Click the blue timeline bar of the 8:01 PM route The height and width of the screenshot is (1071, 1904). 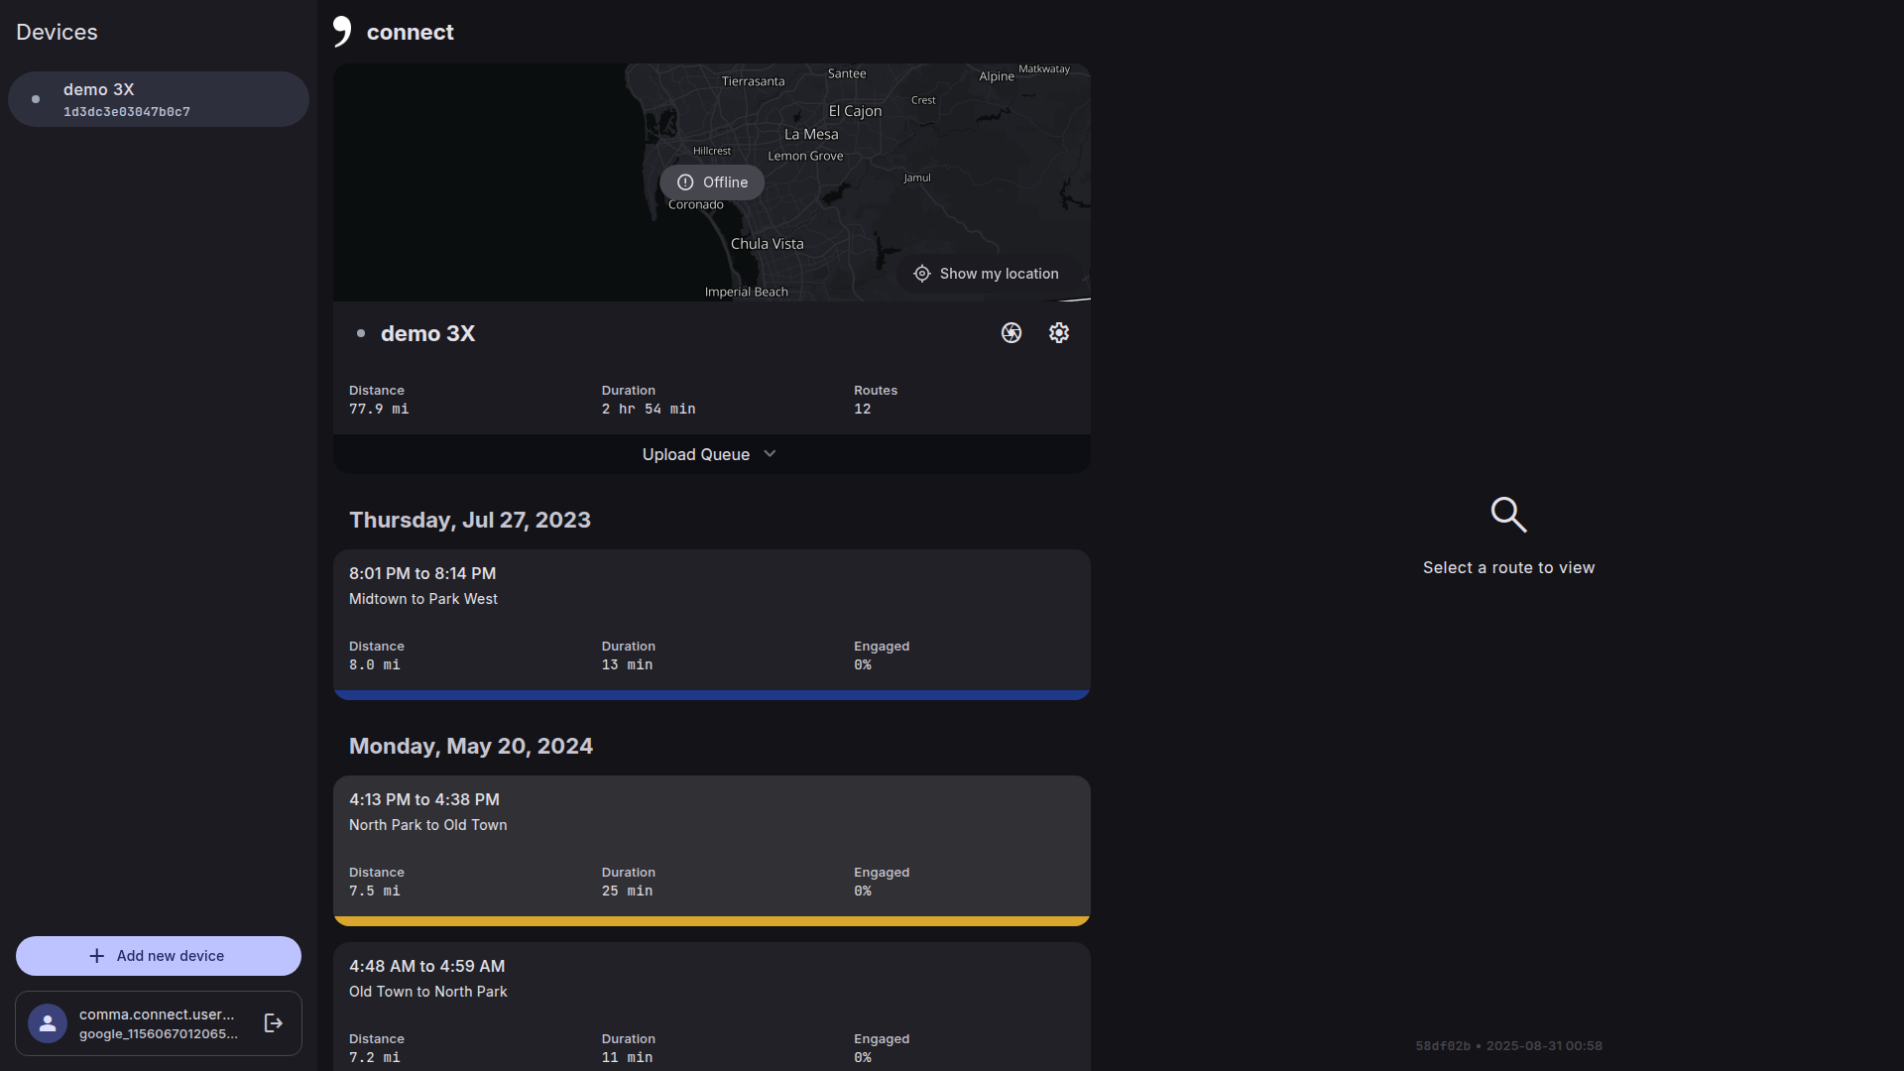711,695
